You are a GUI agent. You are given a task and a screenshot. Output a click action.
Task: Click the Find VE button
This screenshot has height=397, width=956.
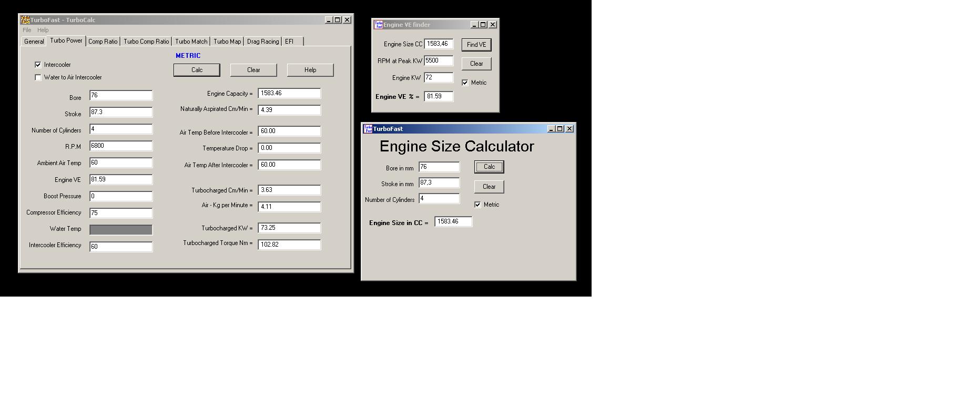tap(476, 45)
